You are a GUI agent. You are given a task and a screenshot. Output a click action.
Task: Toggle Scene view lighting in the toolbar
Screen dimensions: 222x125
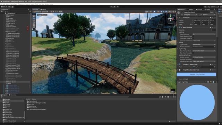[154, 11]
